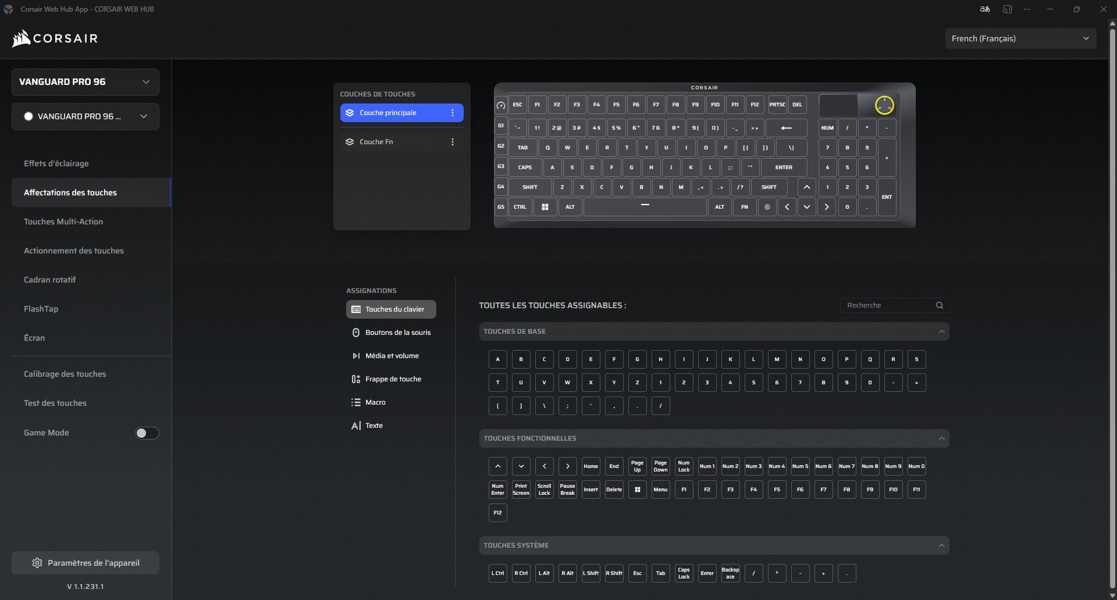Click the search magnifier icon
The width and height of the screenshot is (1117, 600).
coord(939,305)
